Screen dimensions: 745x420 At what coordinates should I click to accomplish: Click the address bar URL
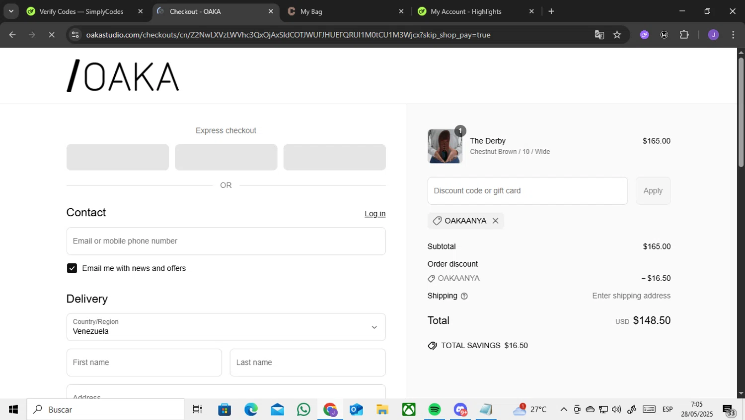[288, 35]
